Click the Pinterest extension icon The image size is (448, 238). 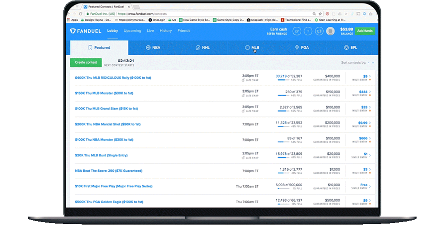click(x=328, y=14)
